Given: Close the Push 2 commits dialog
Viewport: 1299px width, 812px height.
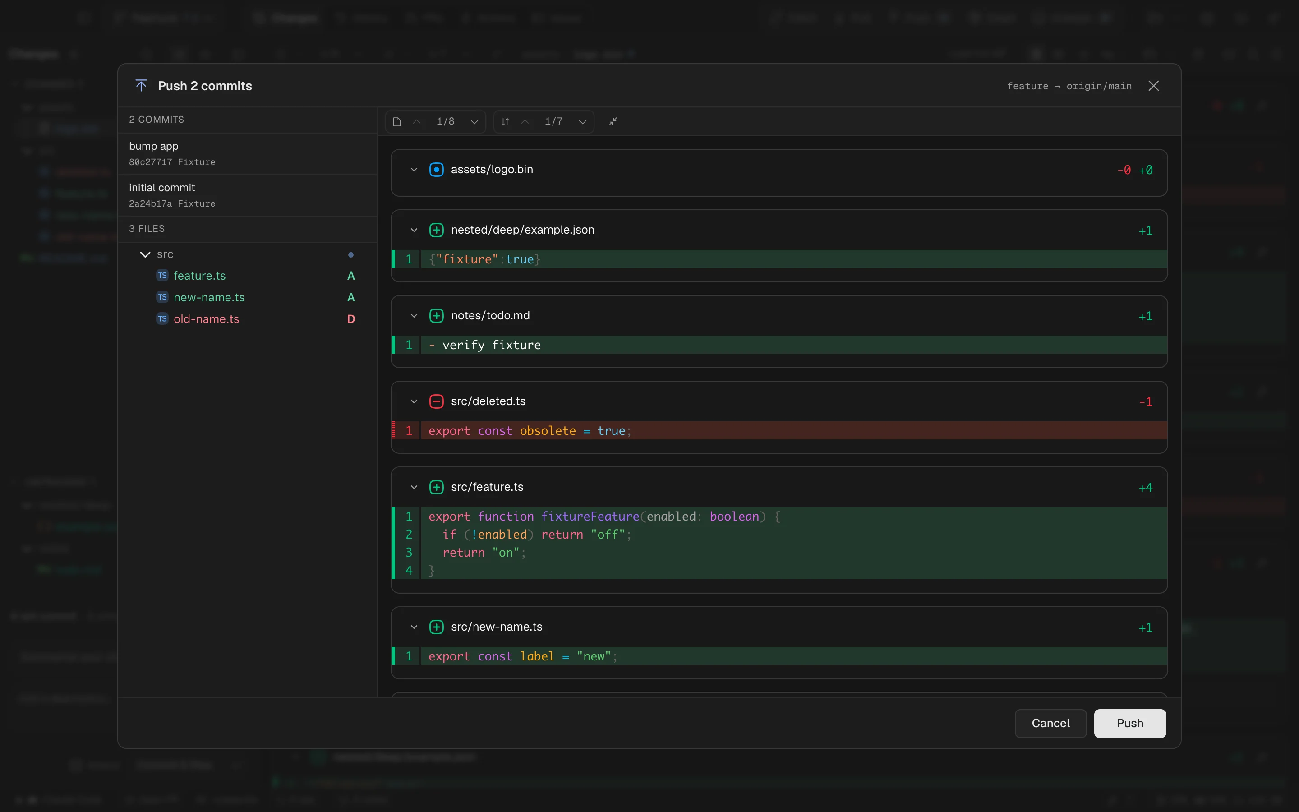Looking at the screenshot, I should coord(1153,86).
